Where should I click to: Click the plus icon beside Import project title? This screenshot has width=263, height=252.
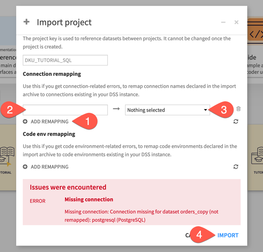pos(26,22)
